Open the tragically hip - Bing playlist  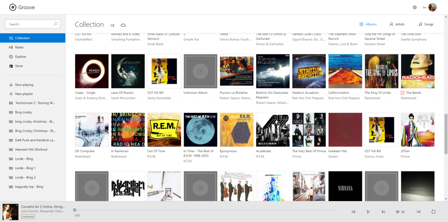coord(32,187)
